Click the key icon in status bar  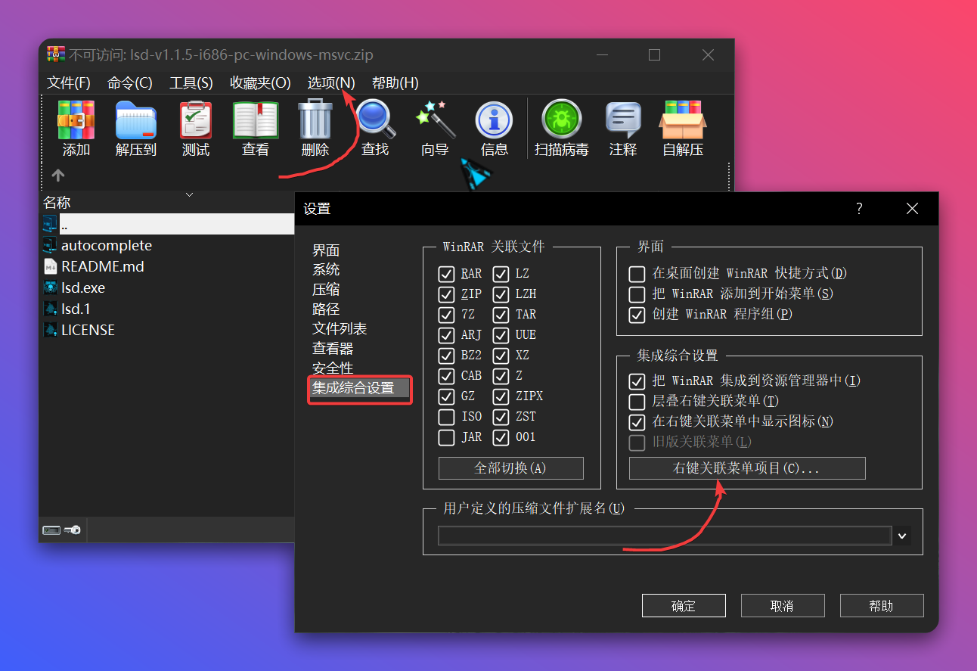point(73,530)
